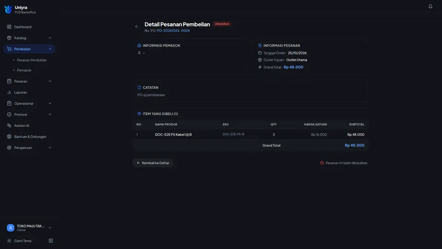This screenshot has height=249, width=442.
Task: Open the notifications bell
Action: click(430, 6)
